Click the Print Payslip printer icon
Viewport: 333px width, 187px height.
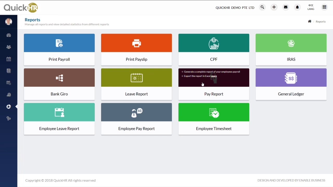[137, 43]
